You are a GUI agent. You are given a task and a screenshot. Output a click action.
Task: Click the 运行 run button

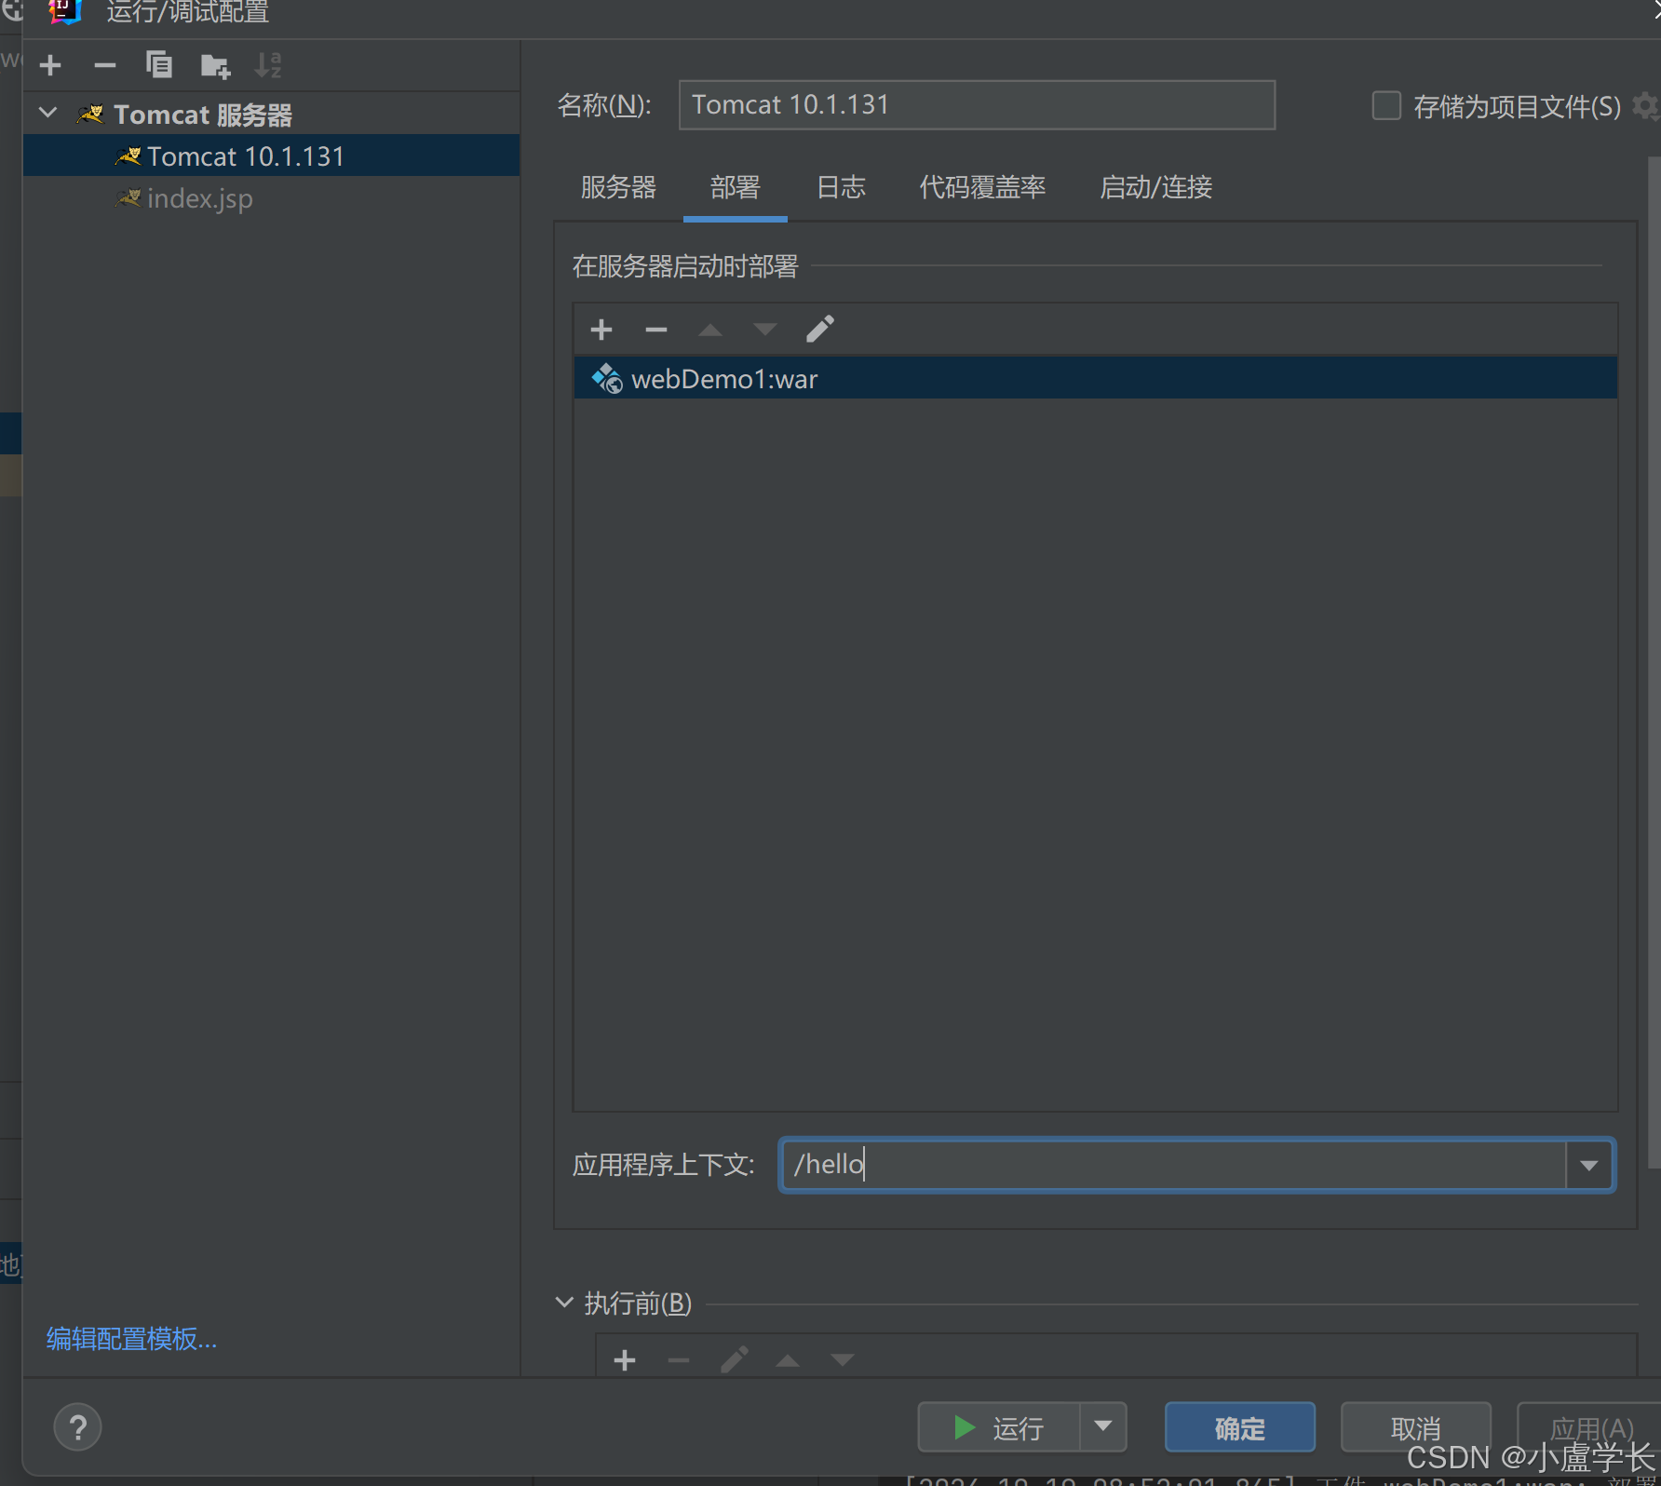point(999,1427)
